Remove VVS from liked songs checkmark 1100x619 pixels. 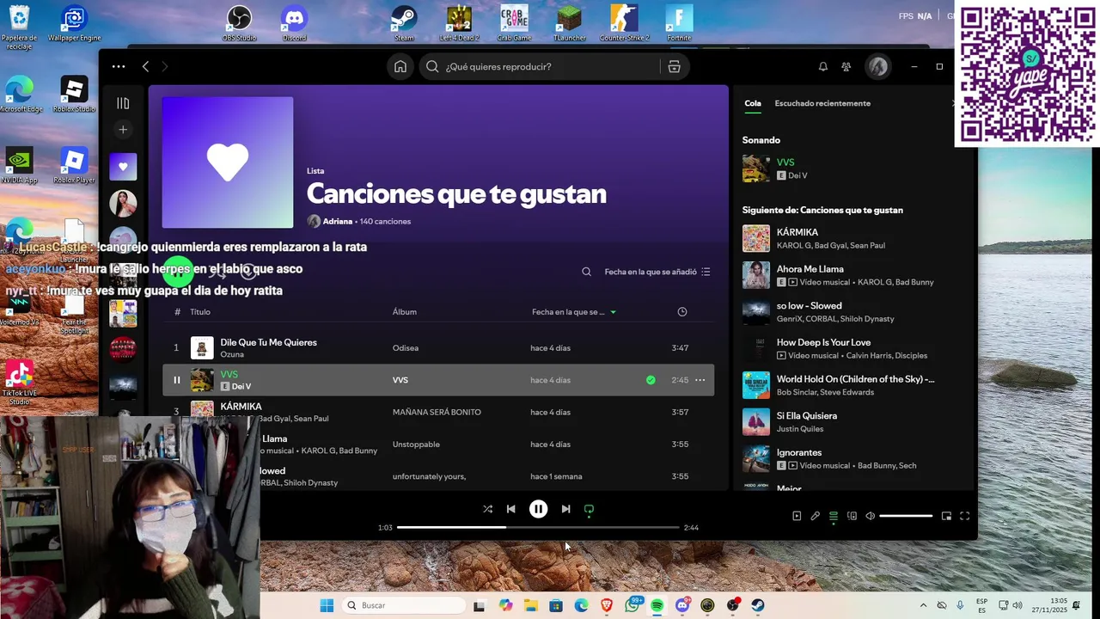coord(651,380)
